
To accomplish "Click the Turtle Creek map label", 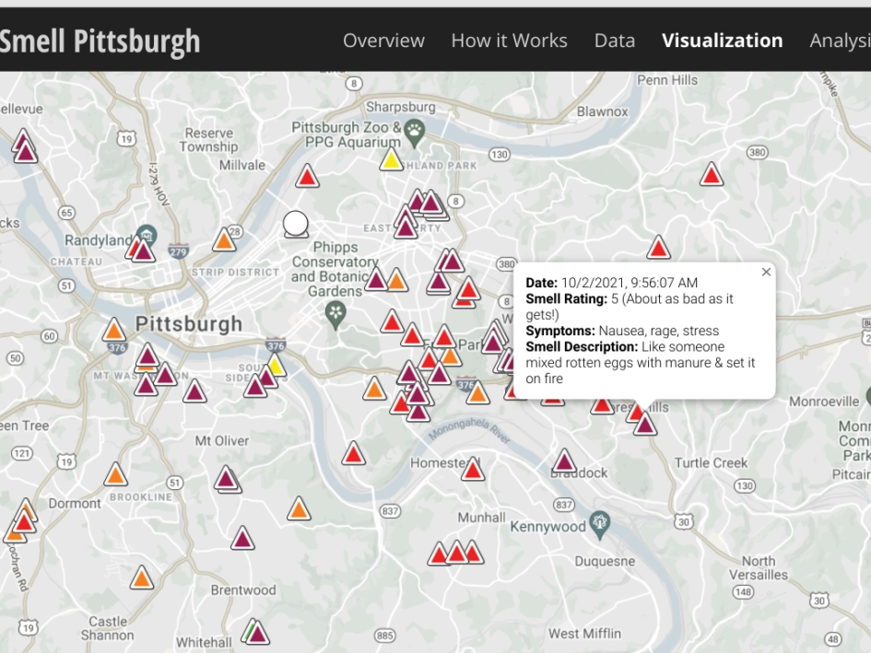I will (x=711, y=463).
